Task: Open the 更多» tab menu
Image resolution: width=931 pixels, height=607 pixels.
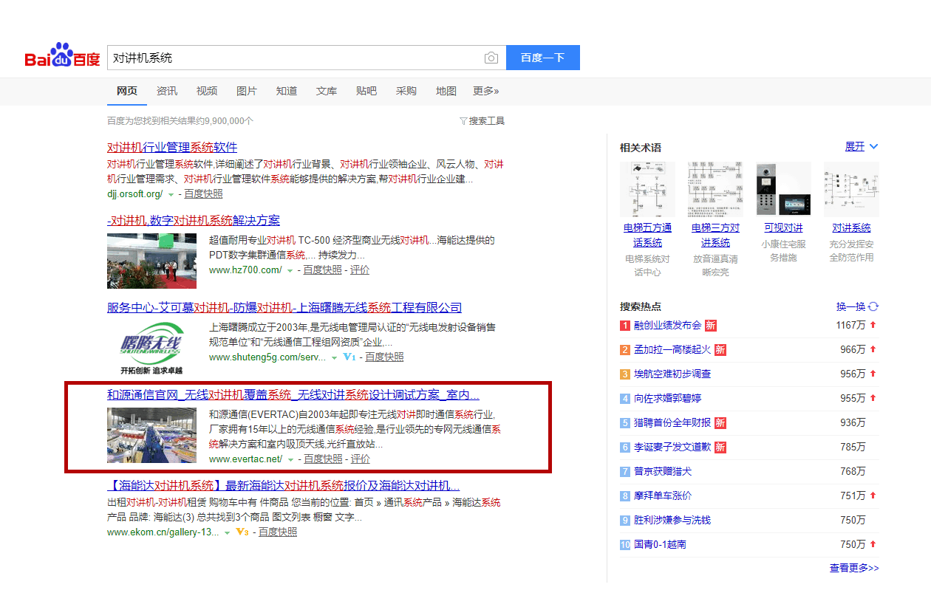Action: pos(485,91)
